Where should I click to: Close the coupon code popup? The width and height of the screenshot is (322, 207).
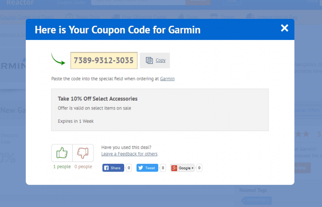pos(284,28)
